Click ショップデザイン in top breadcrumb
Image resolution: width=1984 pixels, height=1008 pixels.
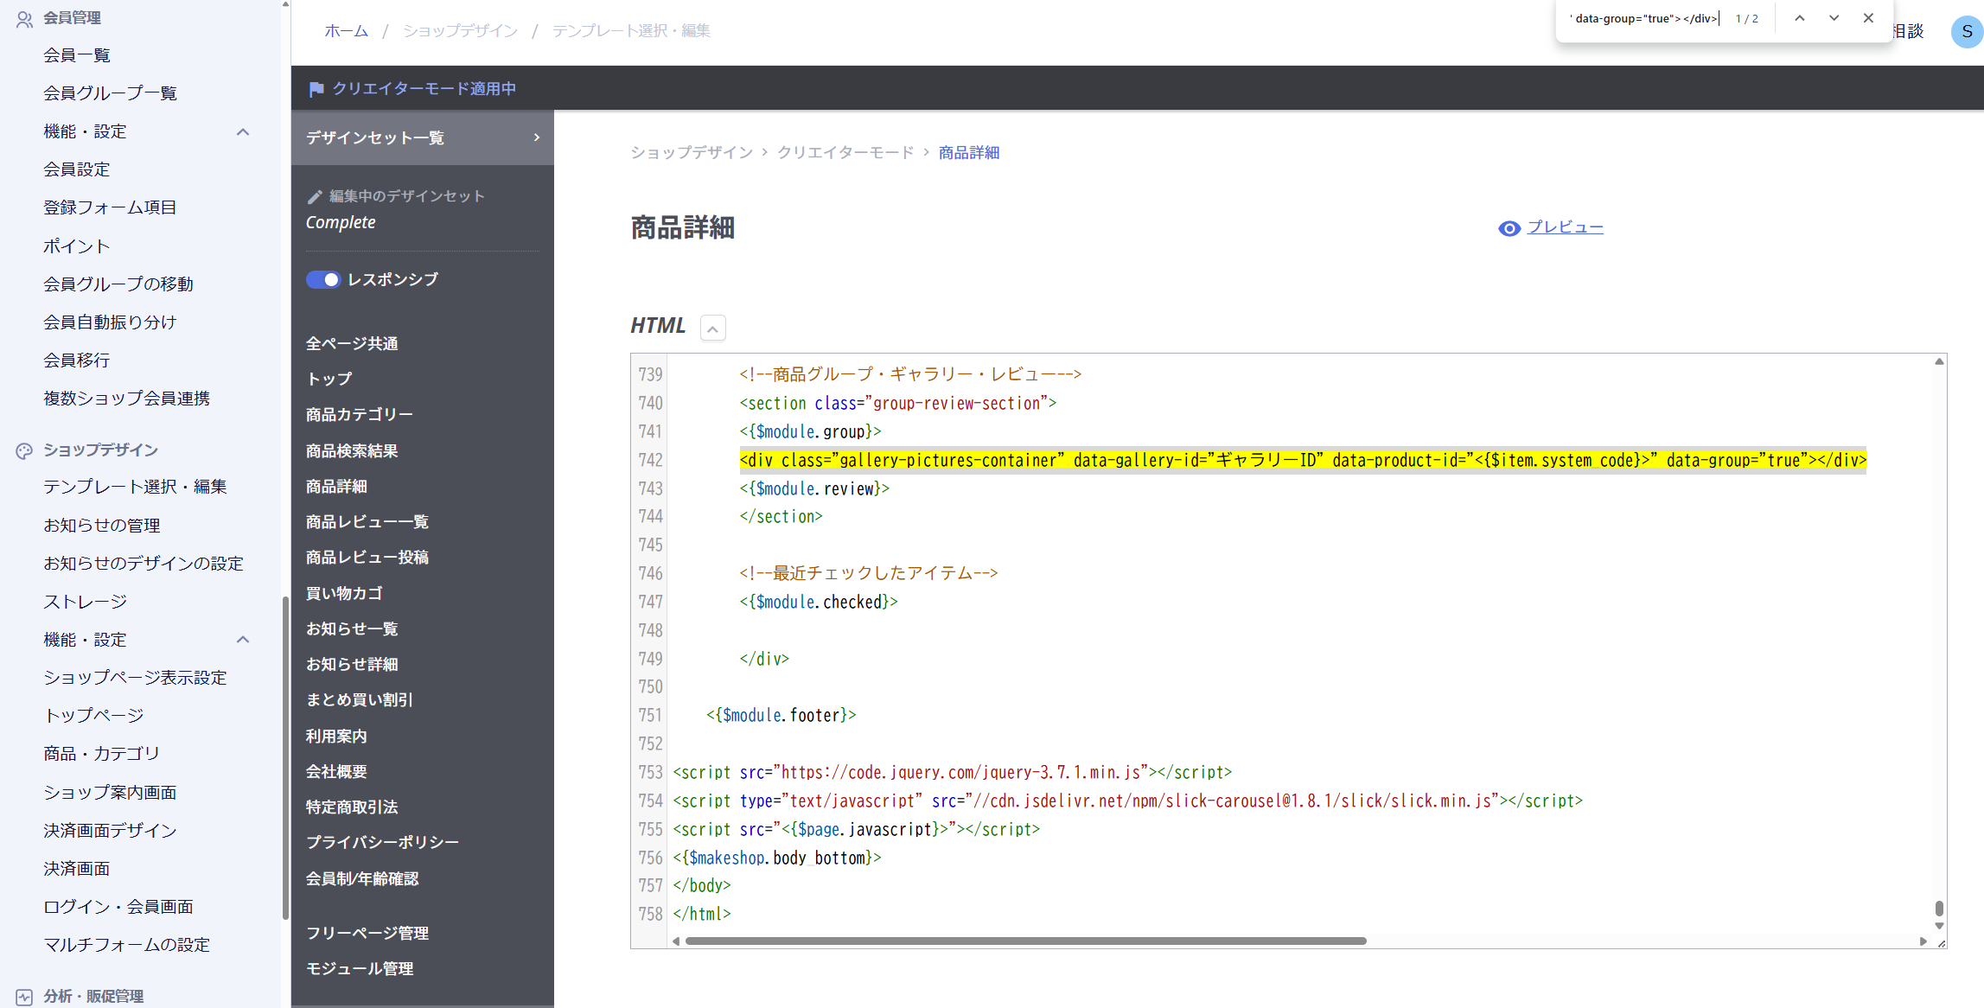460,31
